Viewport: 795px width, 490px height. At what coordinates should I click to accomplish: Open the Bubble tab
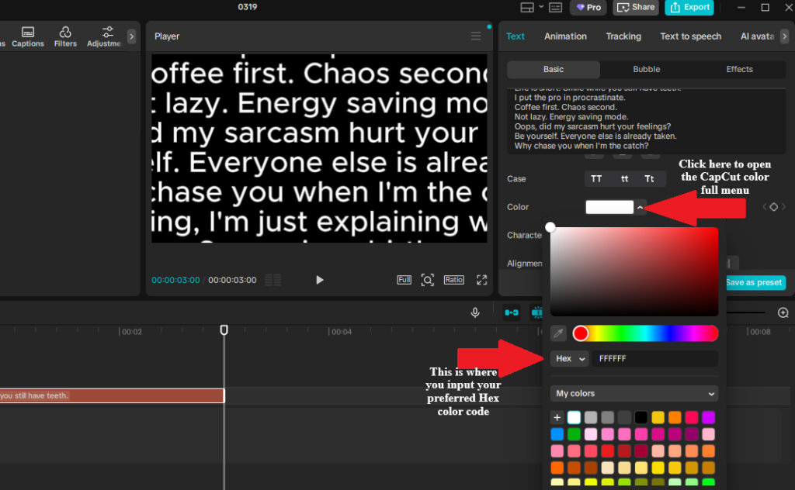click(x=646, y=69)
